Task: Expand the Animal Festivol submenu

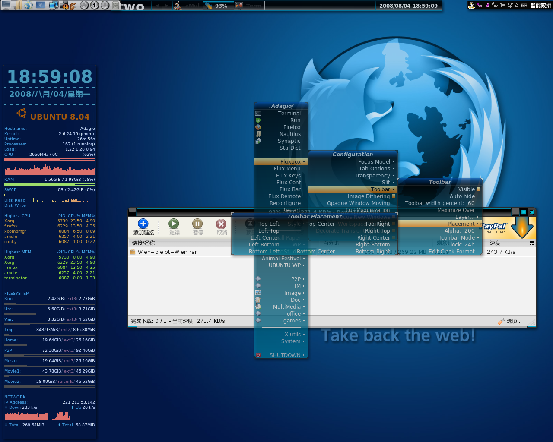Action: coord(281,258)
